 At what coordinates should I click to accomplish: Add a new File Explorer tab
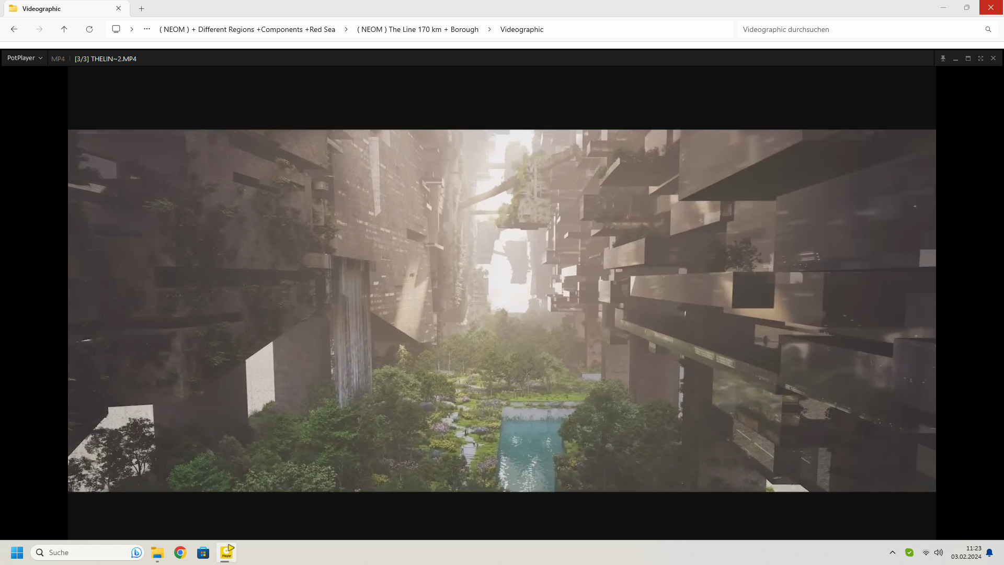tap(142, 8)
